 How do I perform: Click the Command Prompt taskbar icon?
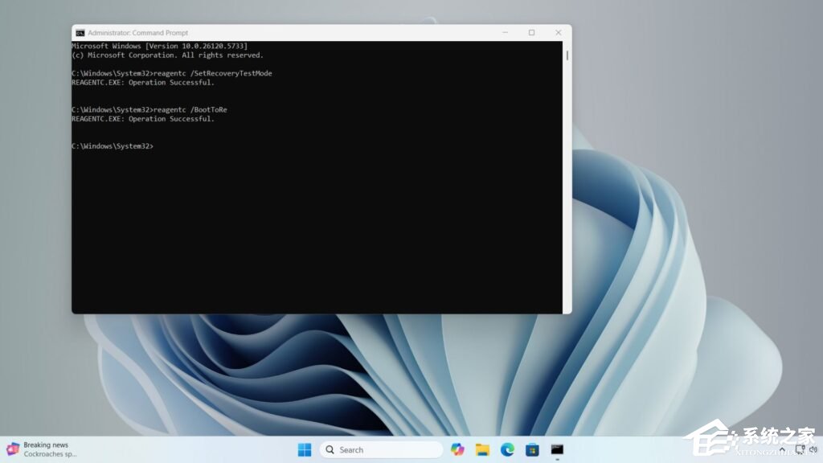tap(557, 449)
